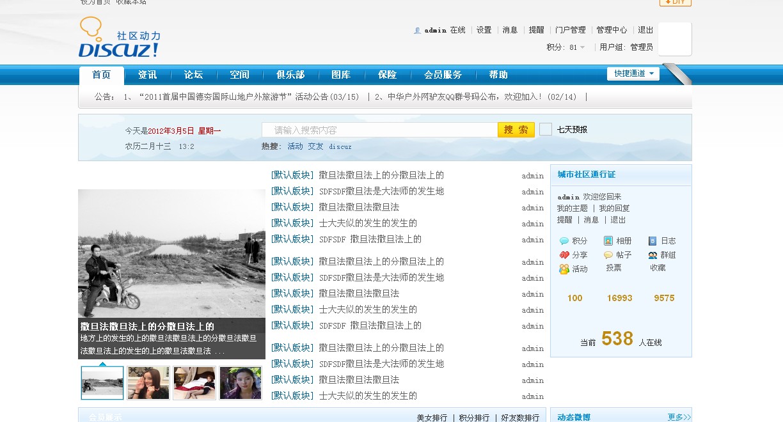Click the 16993 count in passport panel
The width and height of the screenshot is (783, 422).
click(619, 298)
